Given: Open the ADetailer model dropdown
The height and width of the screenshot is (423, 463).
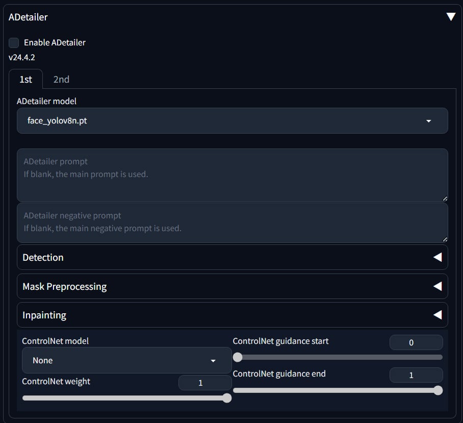Looking at the screenshot, I should (232, 120).
